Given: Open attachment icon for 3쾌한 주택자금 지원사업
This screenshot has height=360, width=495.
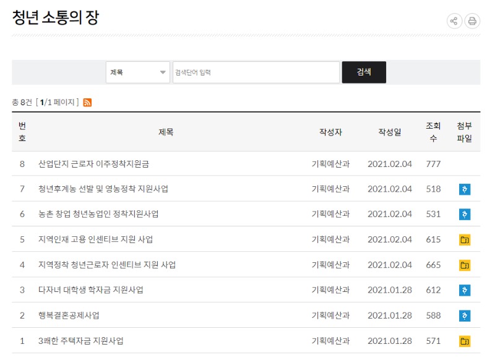Looking at the screenshot, I should tap(465, 341).
